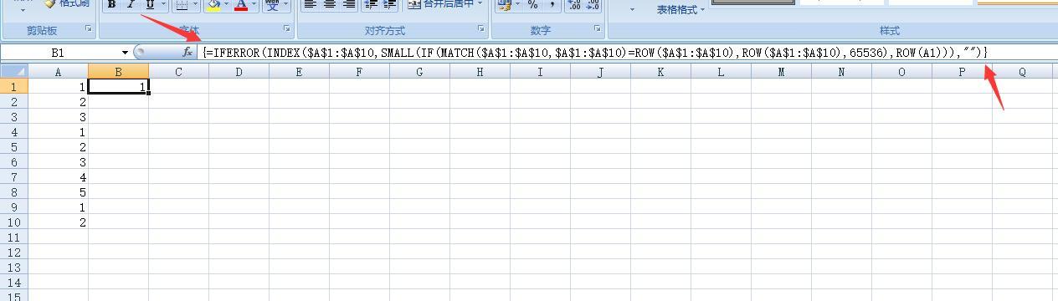Viewport: 1058px width, 301px height.
Task: Select column B header
Action: point(118,72)
